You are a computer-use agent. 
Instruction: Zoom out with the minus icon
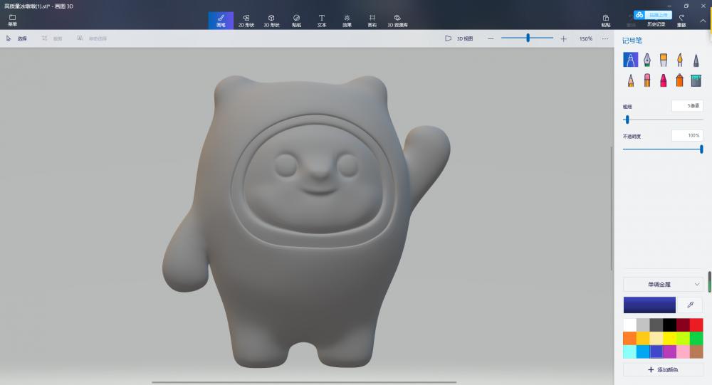(491, 38)
